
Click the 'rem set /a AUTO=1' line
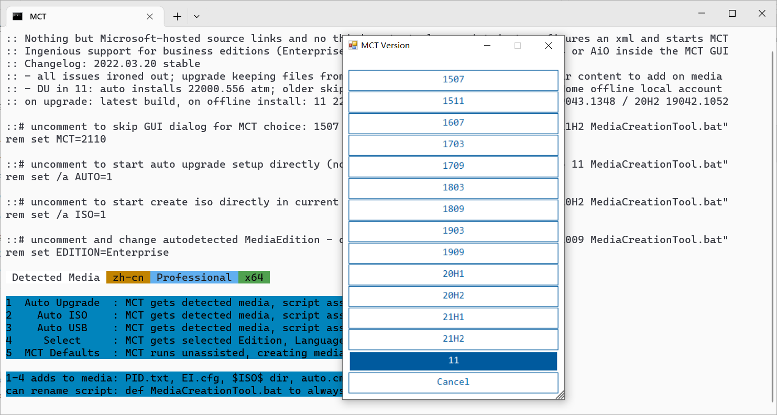[59, 177]
